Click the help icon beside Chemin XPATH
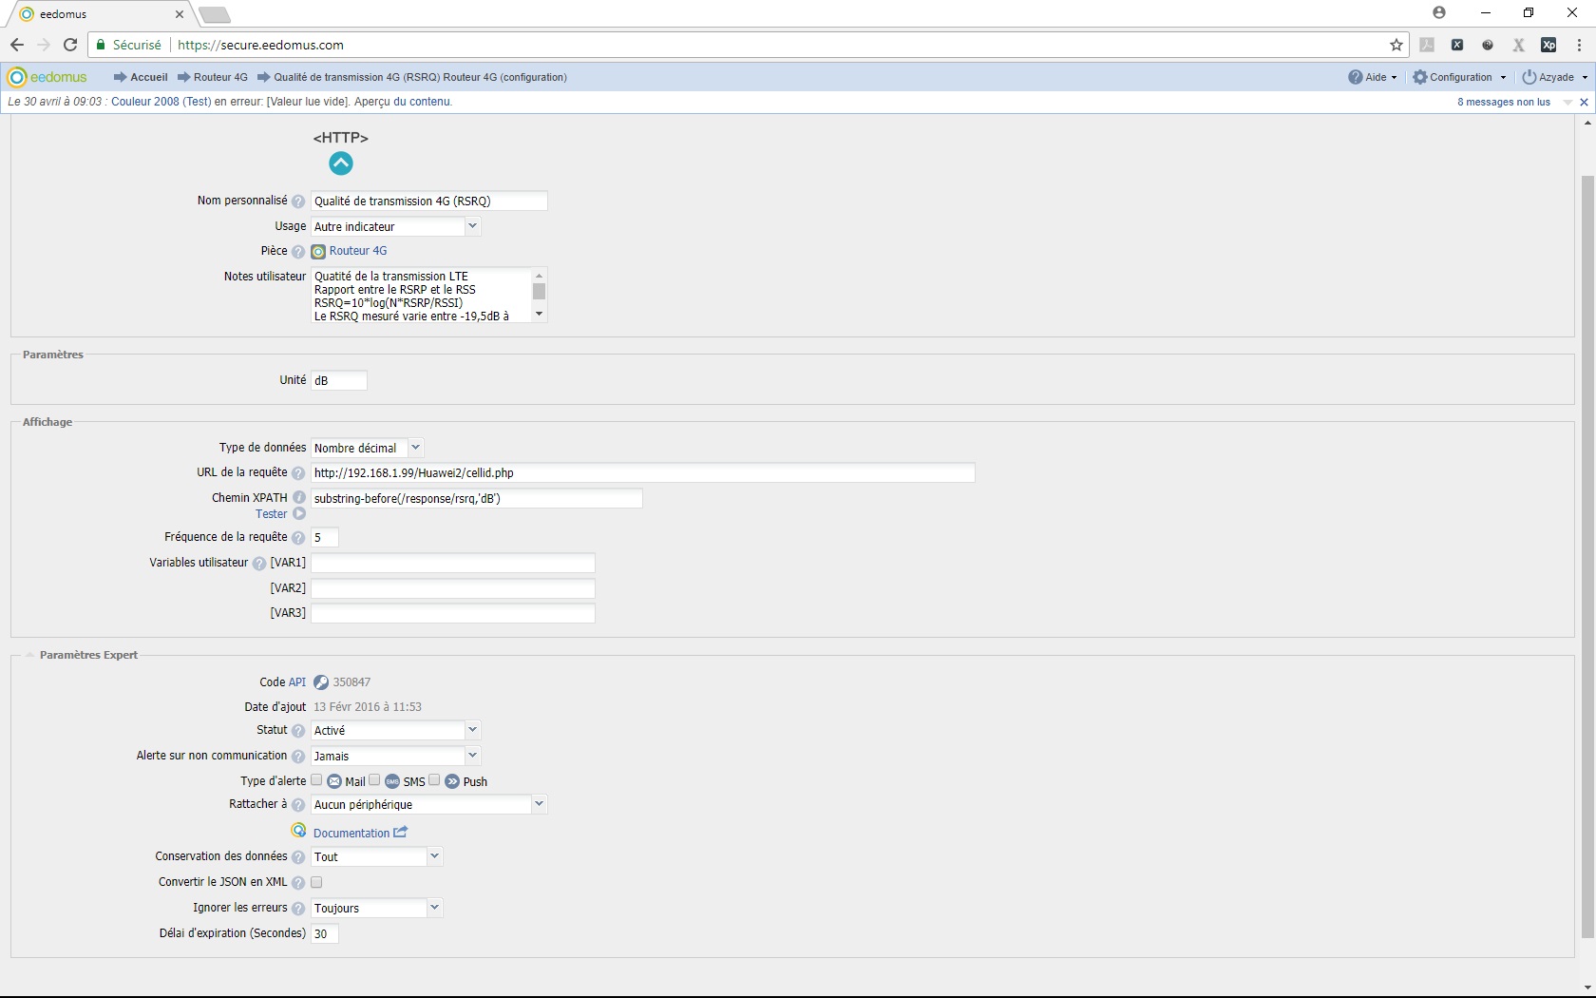 point(298,498)
